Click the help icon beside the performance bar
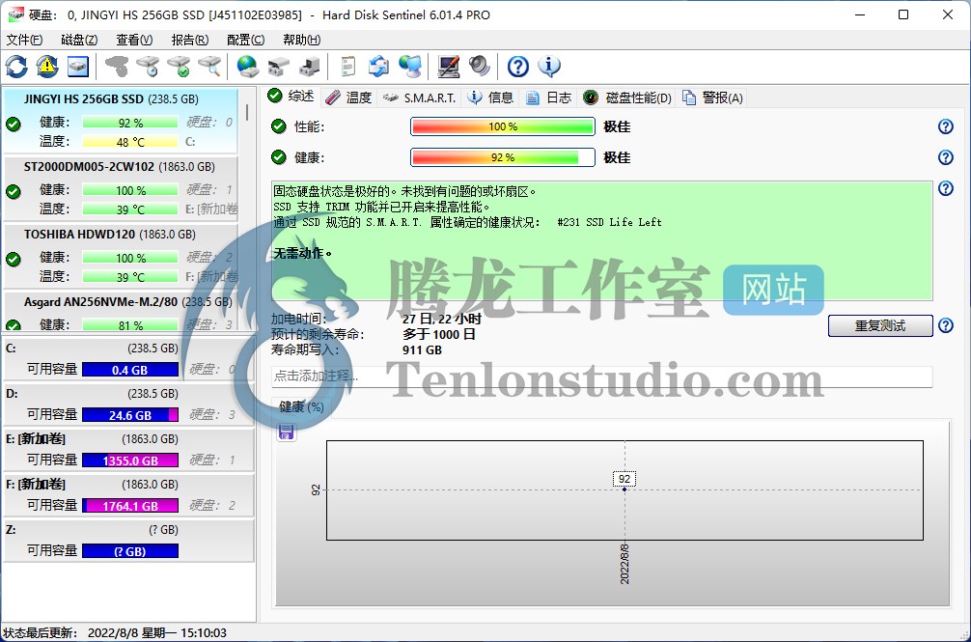 tap(946, 126)
